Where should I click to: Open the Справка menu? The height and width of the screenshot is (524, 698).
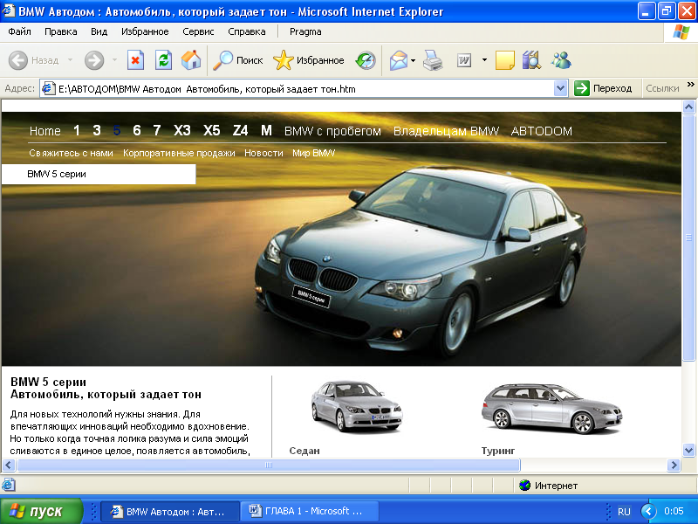(247, 31)
